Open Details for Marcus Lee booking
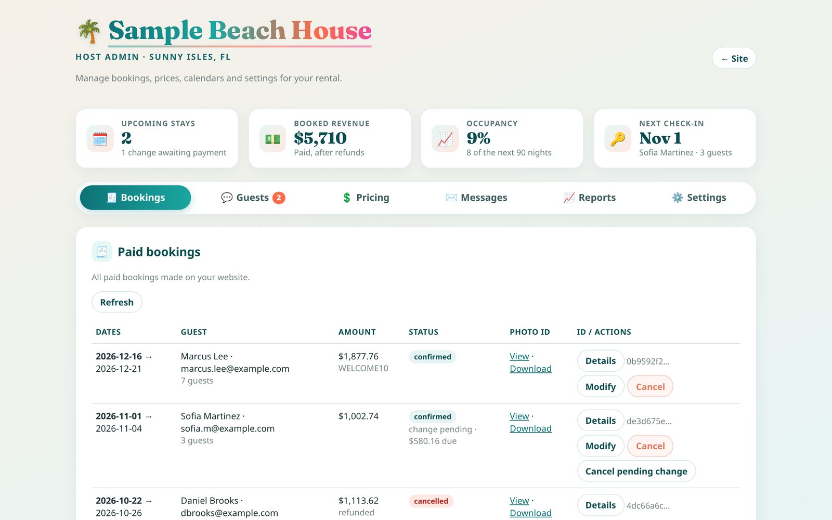 pyautogui.click(x=601, y=361)
